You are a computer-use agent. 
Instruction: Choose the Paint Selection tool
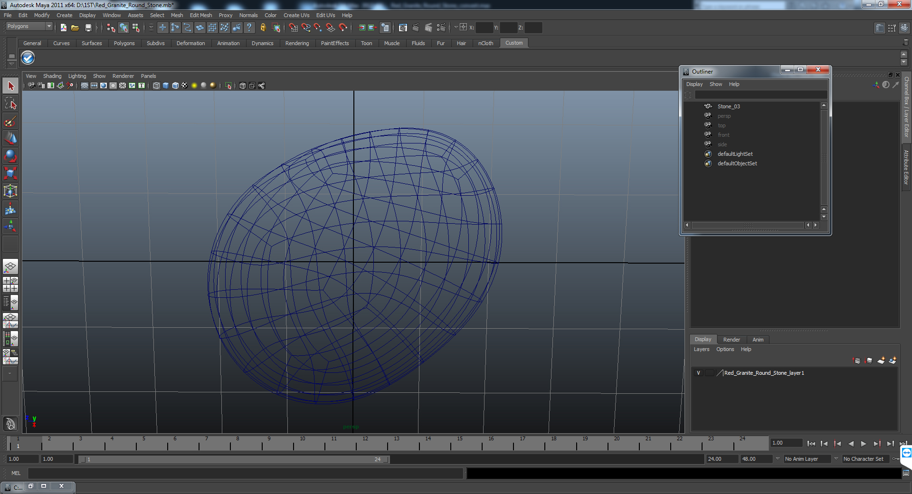coord(10,121)
